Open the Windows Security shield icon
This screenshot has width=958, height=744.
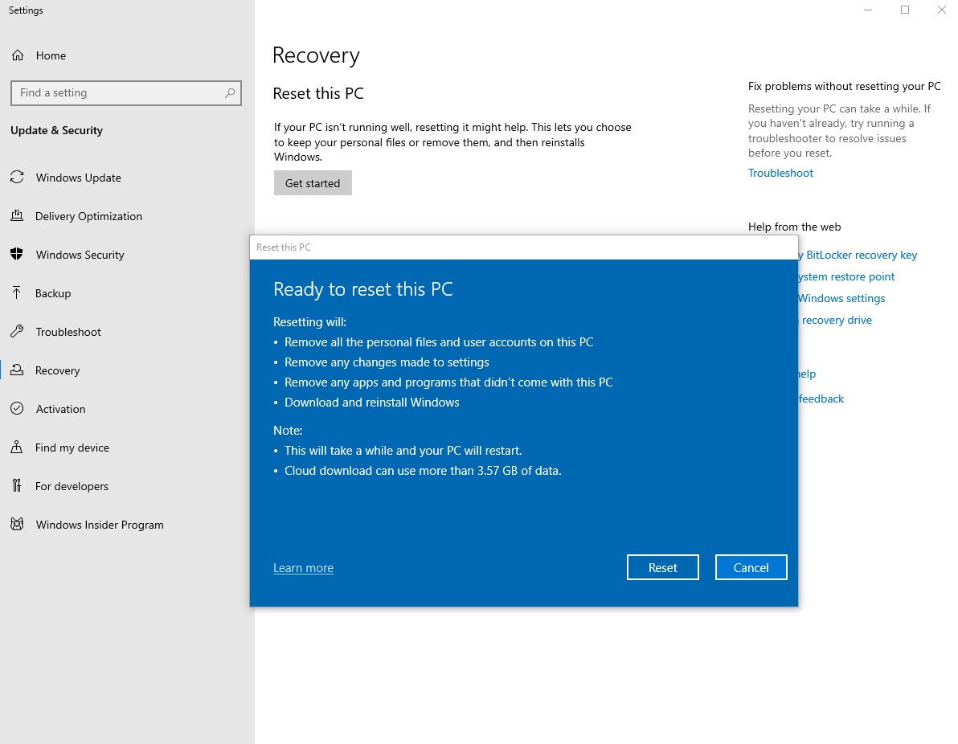coord(17,255)
